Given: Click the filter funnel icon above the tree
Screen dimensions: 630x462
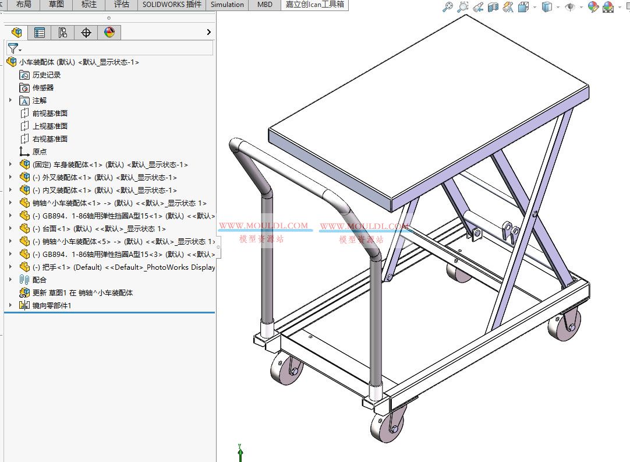Looking at the screenshot, I should point(13,48).
